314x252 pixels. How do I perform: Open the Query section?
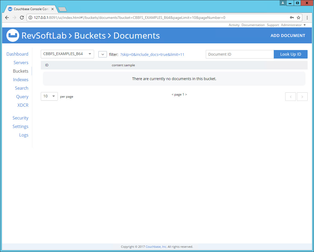[22, 97]
